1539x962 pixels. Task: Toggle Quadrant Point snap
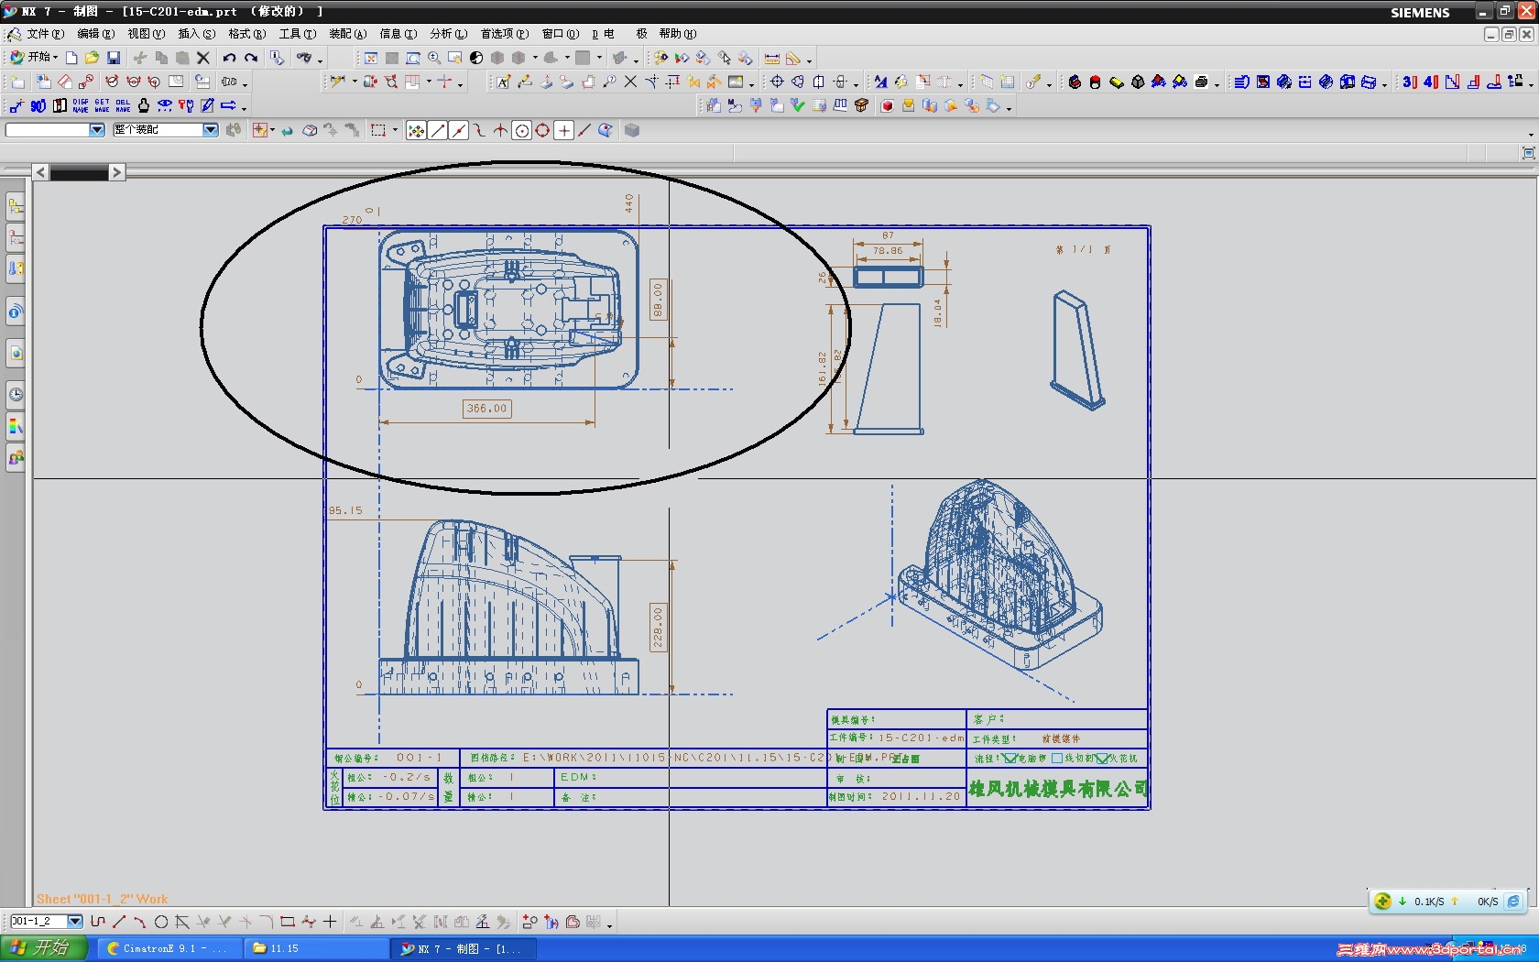click(542, 130)
